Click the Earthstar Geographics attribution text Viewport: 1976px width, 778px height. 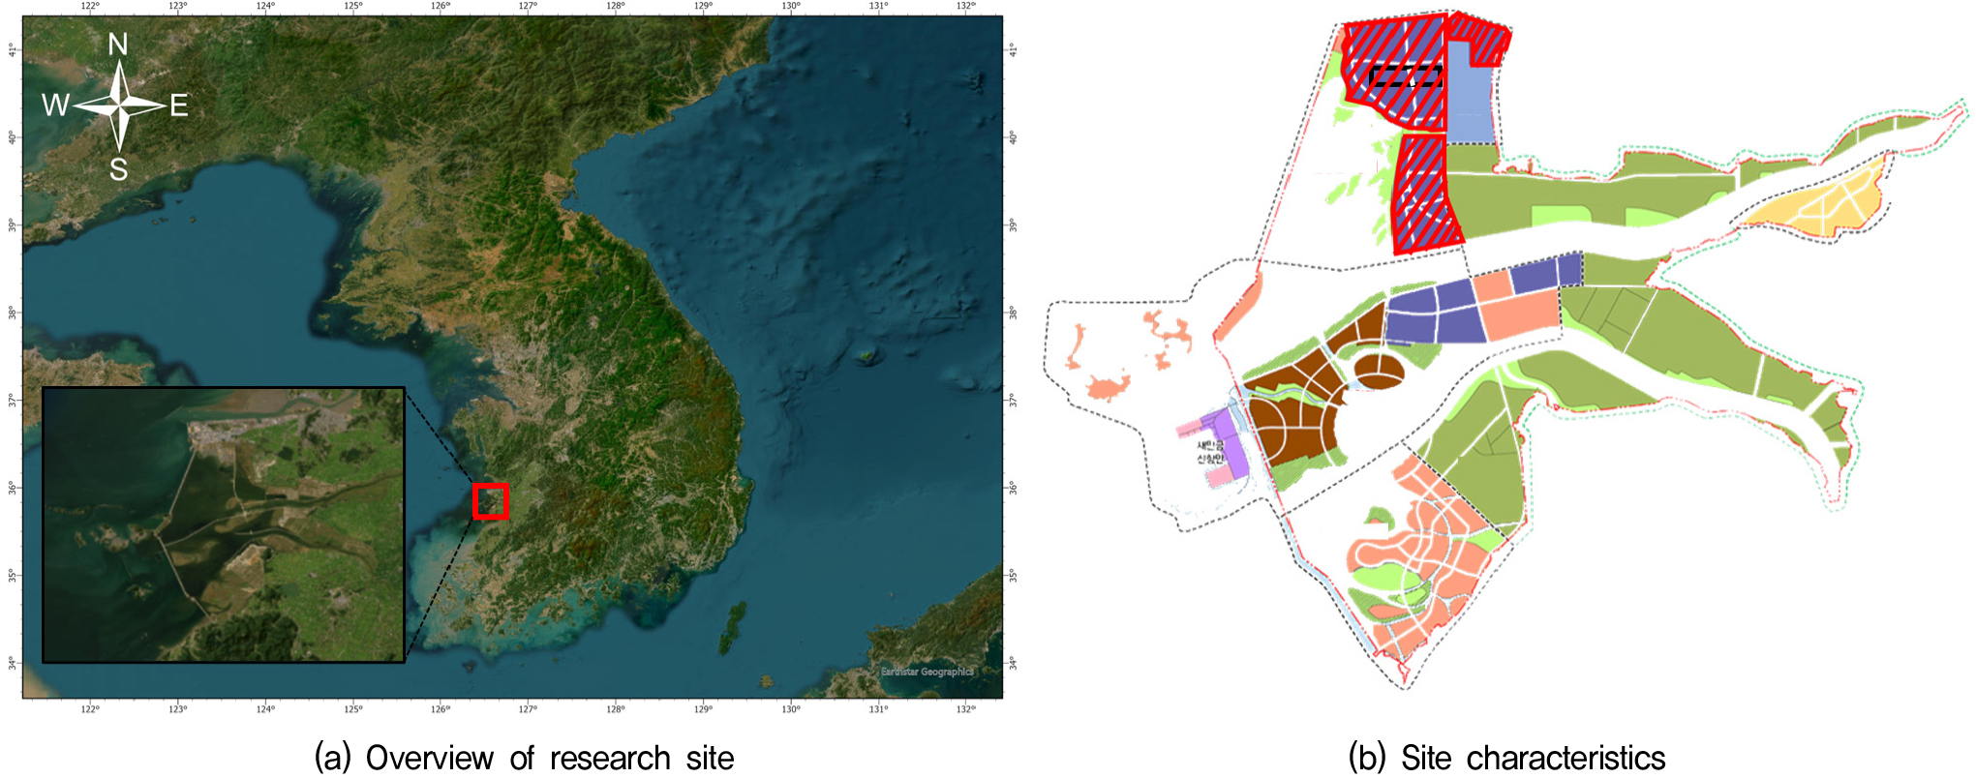click(x=927, y=672)
